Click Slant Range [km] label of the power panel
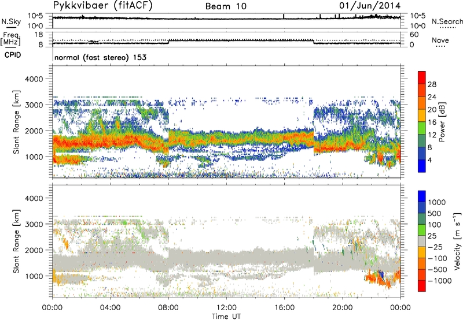The height and width of the screenshot is (320, 463). click(x=16, y=122)
